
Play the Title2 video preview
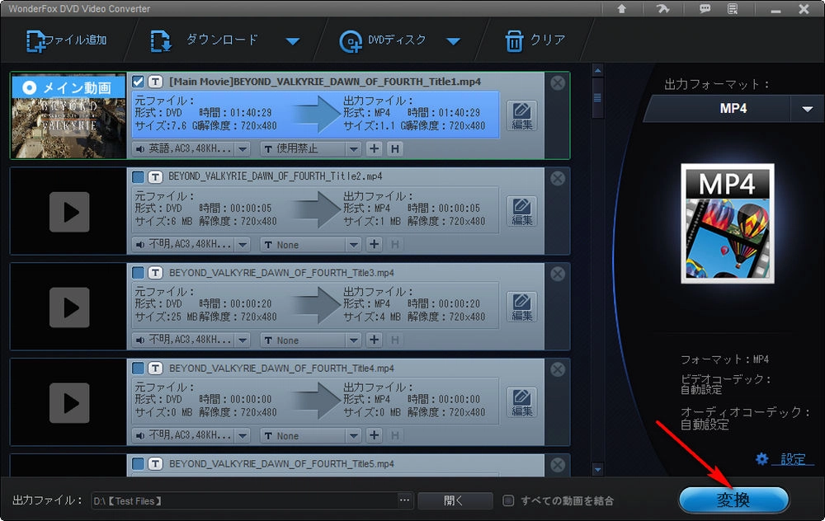pyautogui.click(x=69, y=212)
